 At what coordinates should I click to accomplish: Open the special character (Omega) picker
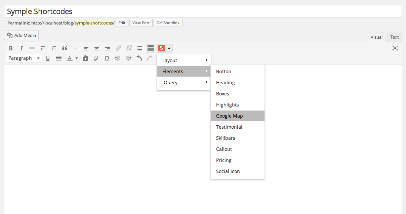(x=107, y=58)
